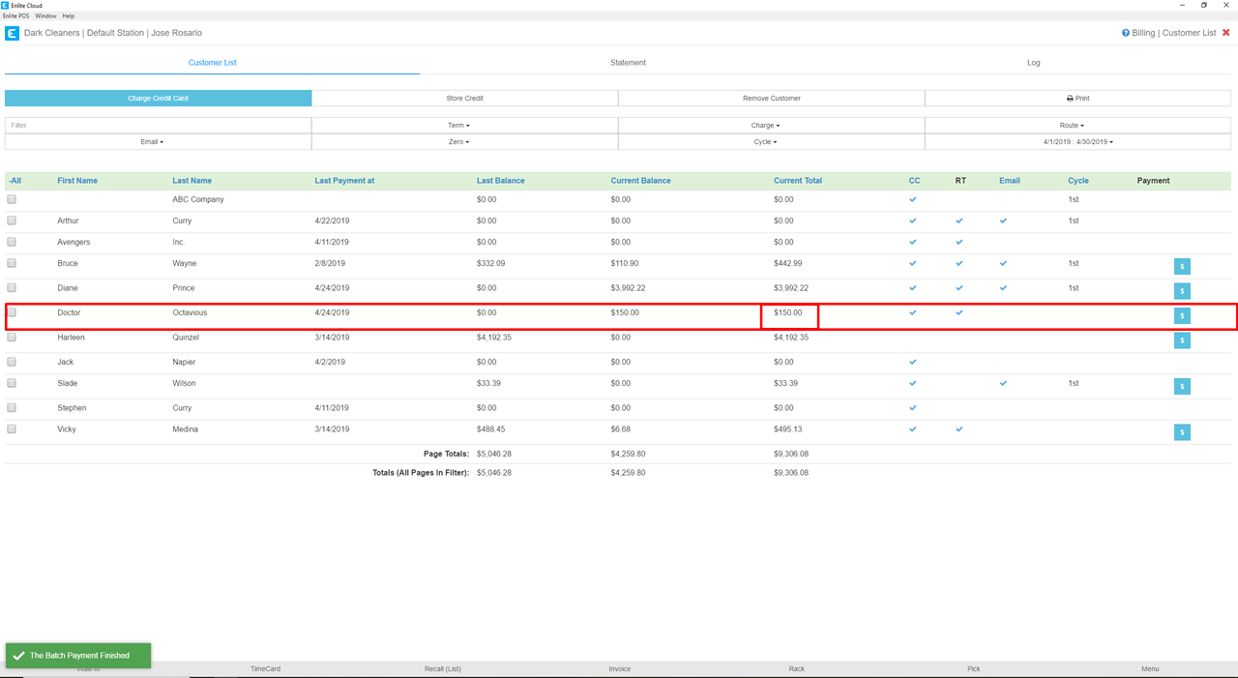Select the Customer List tab
The height and width of the screenshot is (678, 1238).
[212, 63]
